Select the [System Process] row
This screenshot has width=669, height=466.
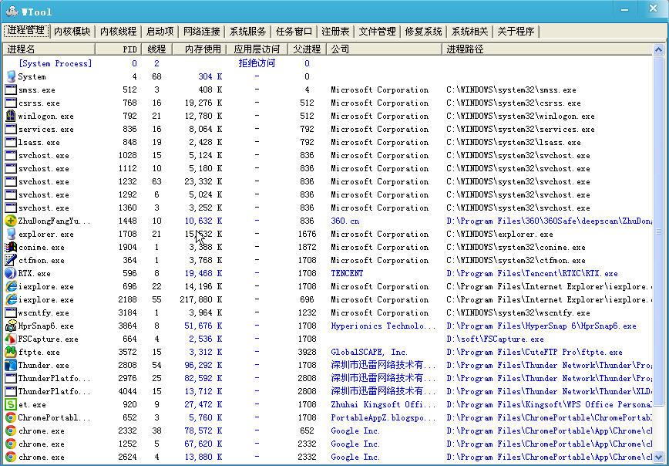pos(328,63)
